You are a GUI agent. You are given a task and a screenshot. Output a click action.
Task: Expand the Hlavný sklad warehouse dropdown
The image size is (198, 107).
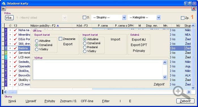pos(65,18)
